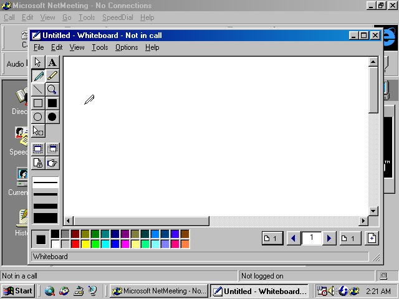Screen dimensions: 399x299
Task: Open Whiteboard View menu
Action: click(77, 47)
